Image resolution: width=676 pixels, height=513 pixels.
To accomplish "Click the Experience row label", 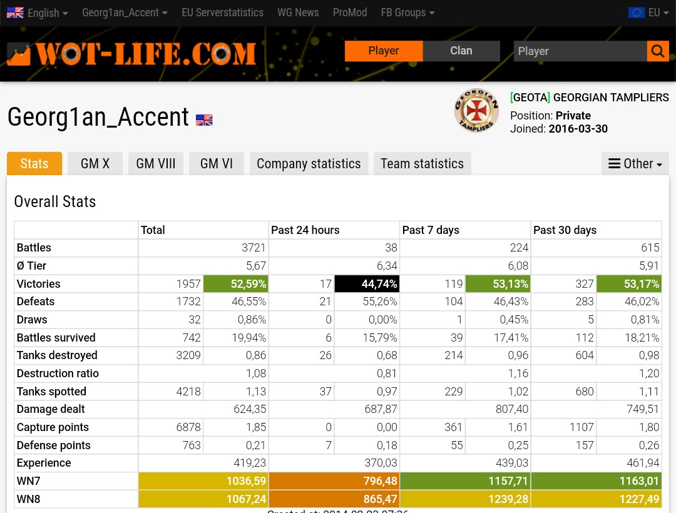I will [44, 463].
